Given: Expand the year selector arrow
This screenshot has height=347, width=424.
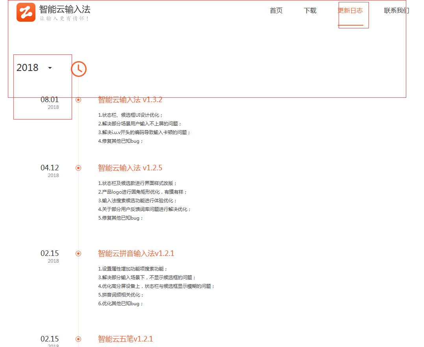Looking at the screenshot, I should click(50, 68).
